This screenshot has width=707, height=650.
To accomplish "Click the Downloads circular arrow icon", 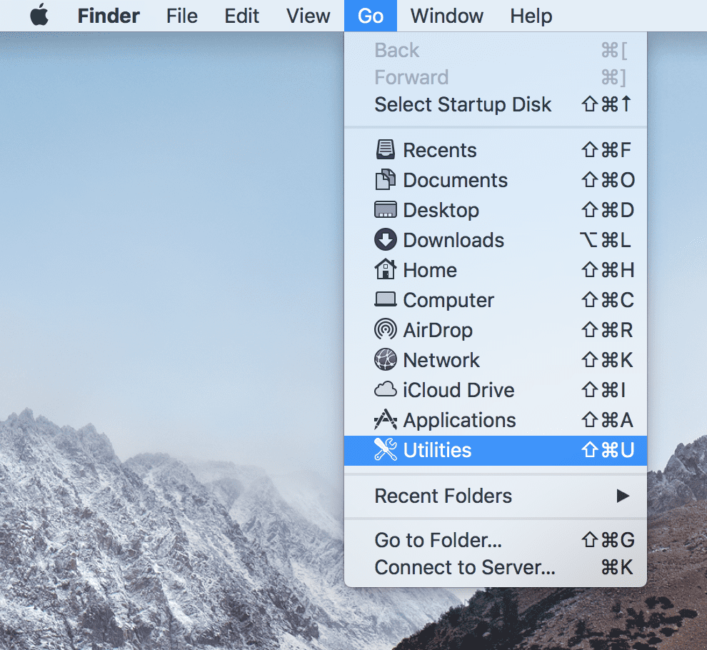I will tap(386, 240).
